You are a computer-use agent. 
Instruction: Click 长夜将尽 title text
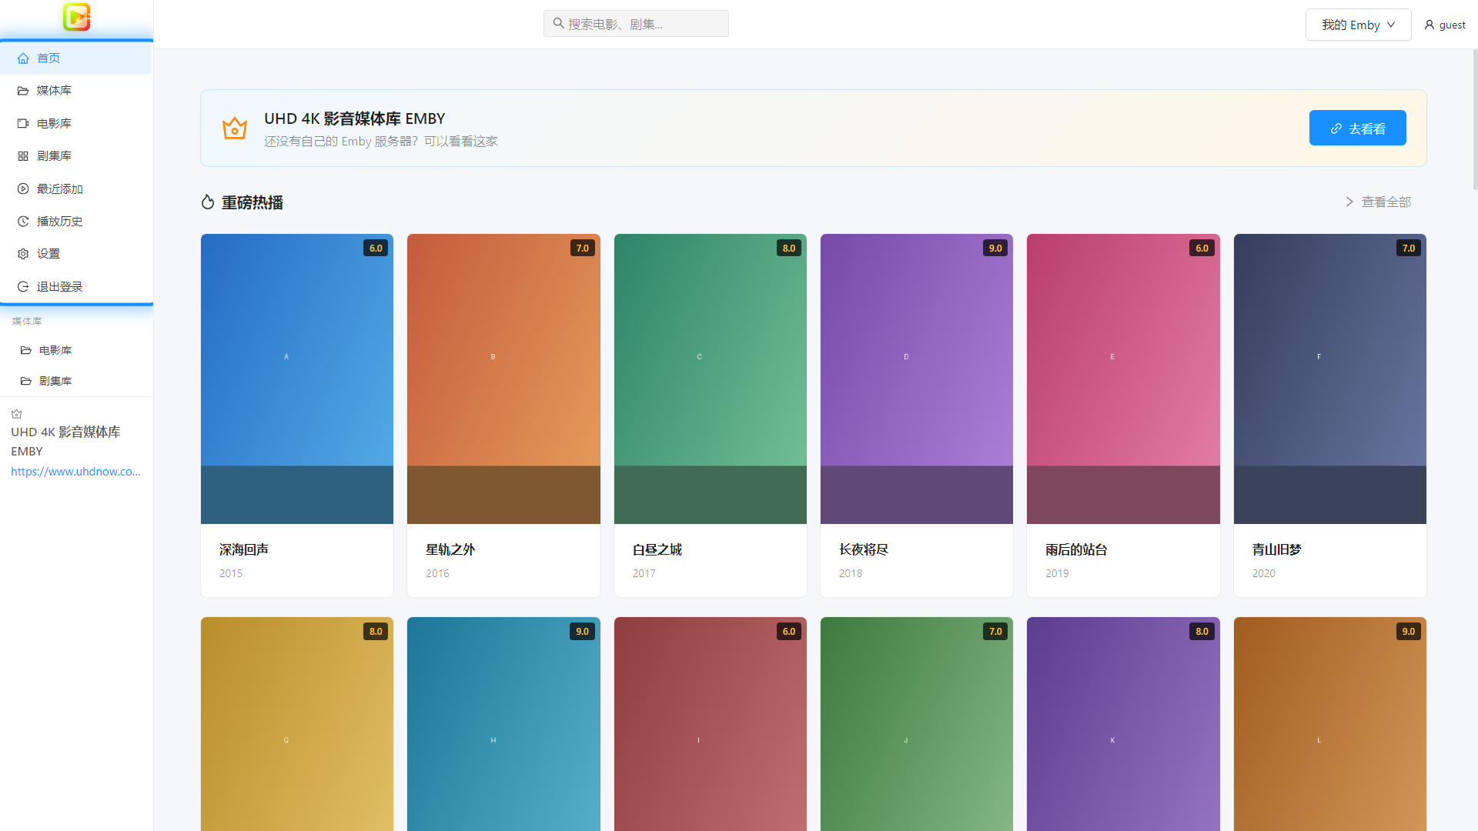point(864,549)
